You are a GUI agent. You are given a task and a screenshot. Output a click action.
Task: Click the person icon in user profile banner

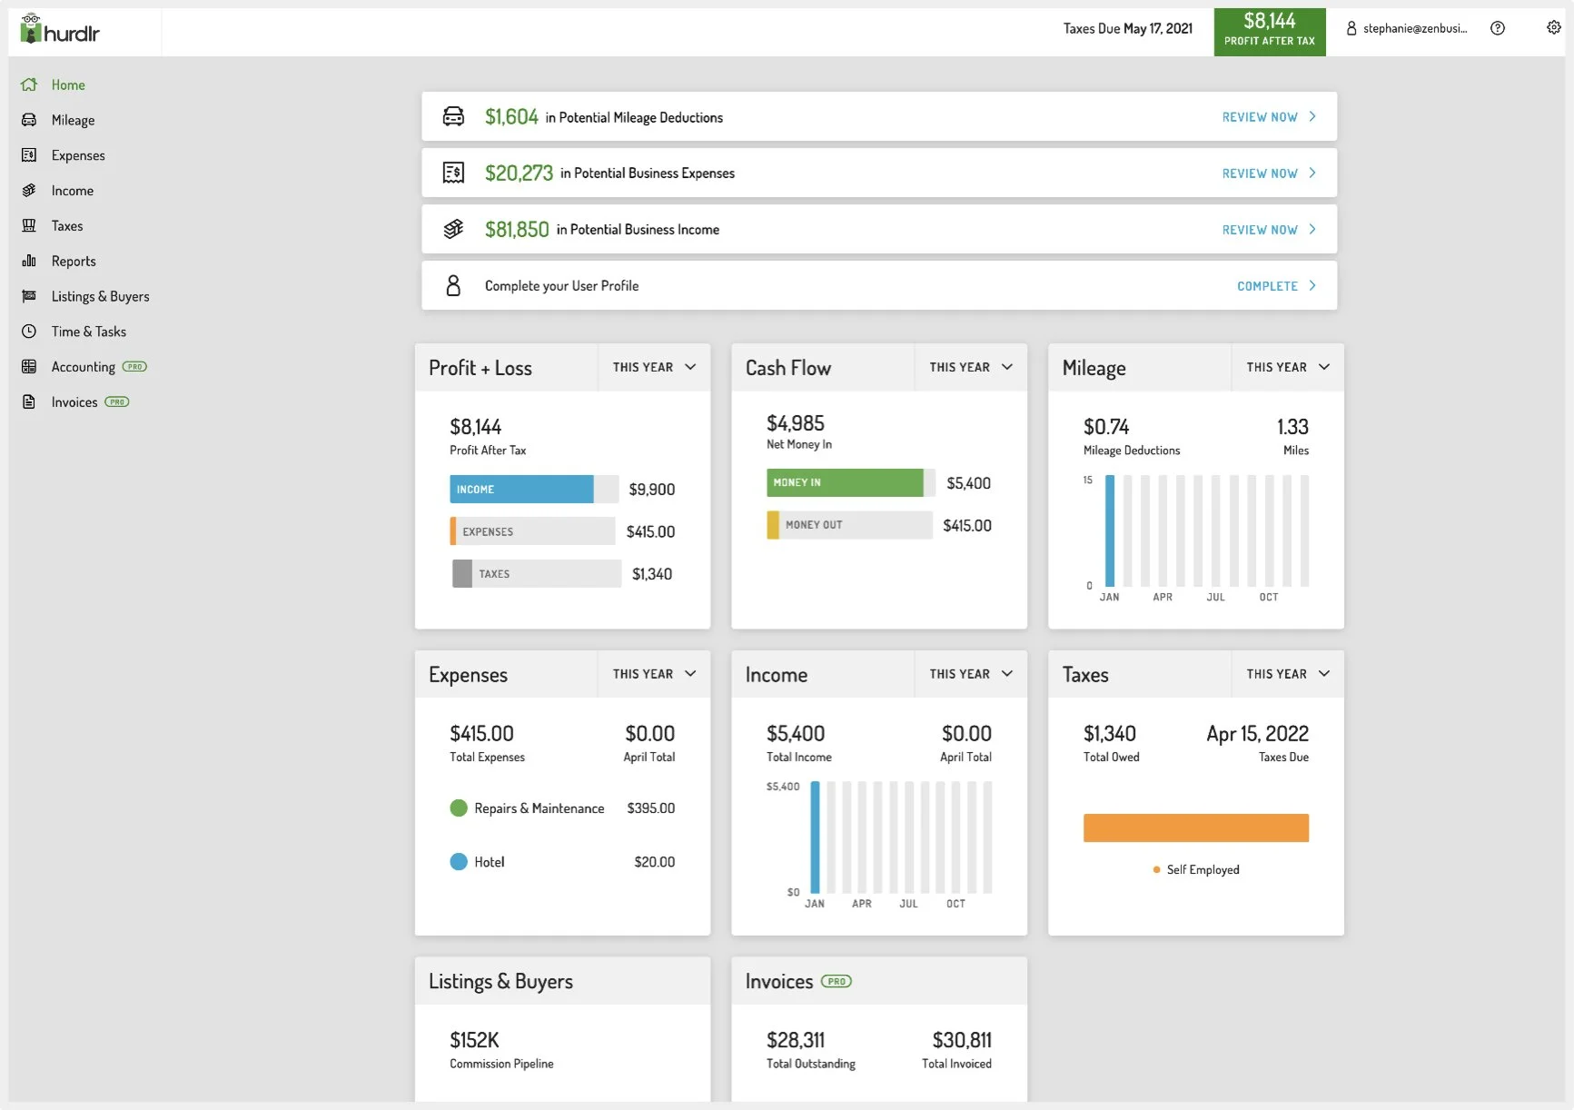click(x=453, y=285)
